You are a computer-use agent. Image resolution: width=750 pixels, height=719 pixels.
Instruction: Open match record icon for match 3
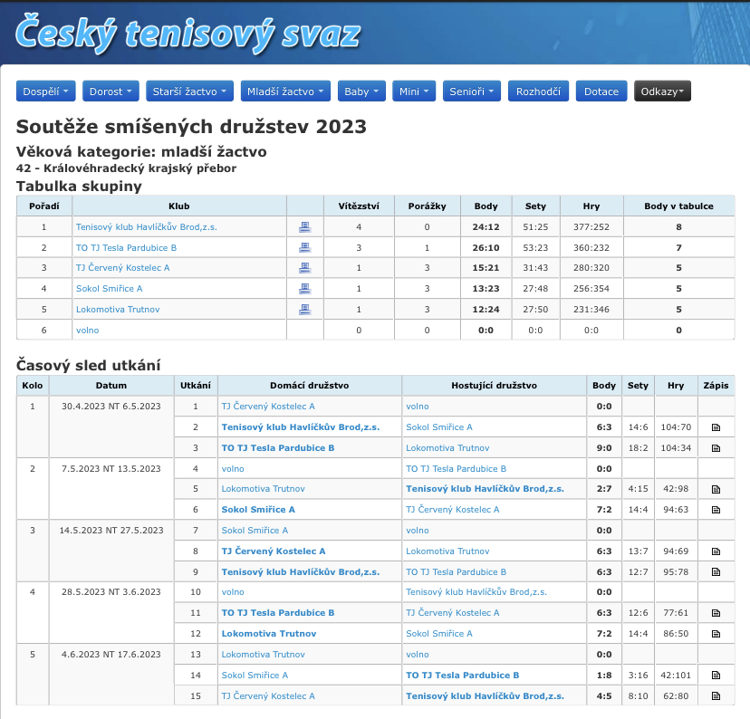[x=716, y=448]
